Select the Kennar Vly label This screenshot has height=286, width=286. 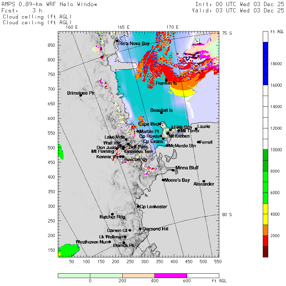(107, 157)
